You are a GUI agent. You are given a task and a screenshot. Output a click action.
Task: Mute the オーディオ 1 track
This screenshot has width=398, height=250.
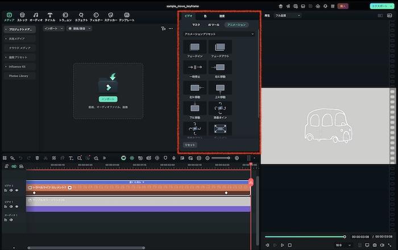pyautogui.click(x=11, y=220)
